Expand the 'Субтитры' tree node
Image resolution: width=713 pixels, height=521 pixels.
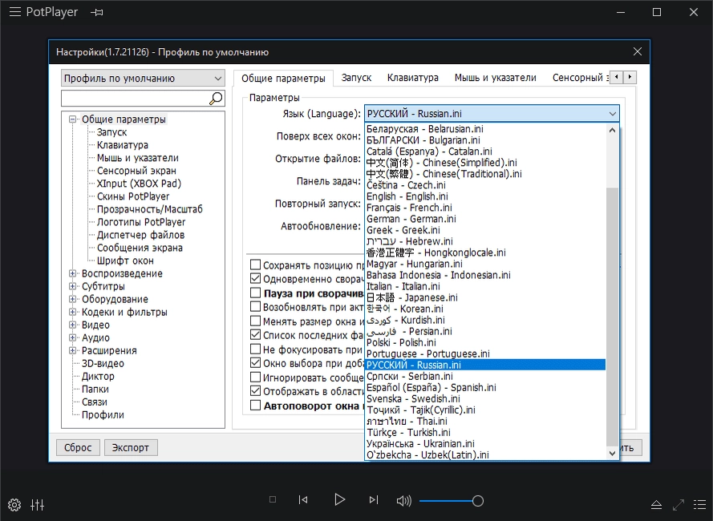tap(72, 286)
